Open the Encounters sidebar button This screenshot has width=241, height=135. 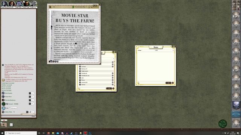pyautogui.click(x=236, y=78)
